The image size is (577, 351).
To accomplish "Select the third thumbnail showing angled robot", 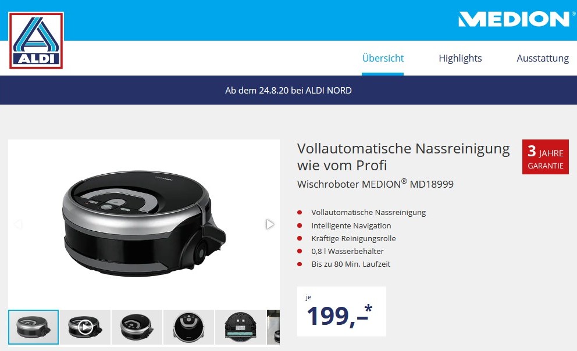I will click(137, 327).
